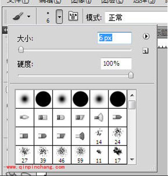The width and height of the screenshot is (168, 176).
Task: Click the brush list scroll up arrow
Action: tap(132, 95)
